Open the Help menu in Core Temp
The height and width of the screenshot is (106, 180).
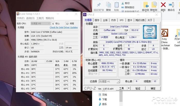50,18
